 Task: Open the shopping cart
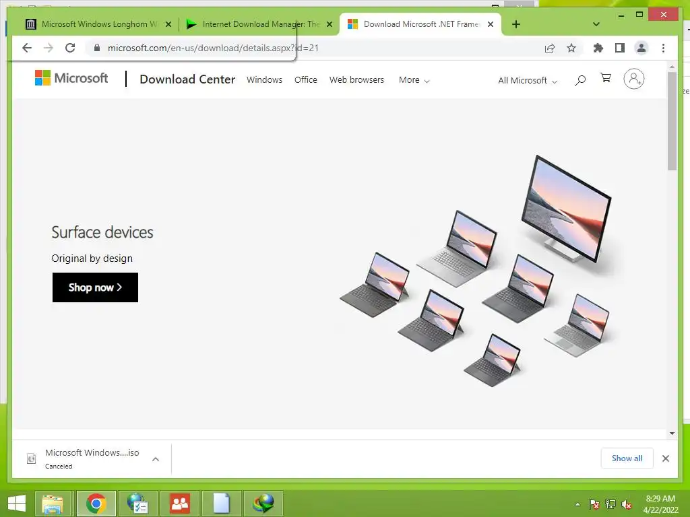point(606,78)
